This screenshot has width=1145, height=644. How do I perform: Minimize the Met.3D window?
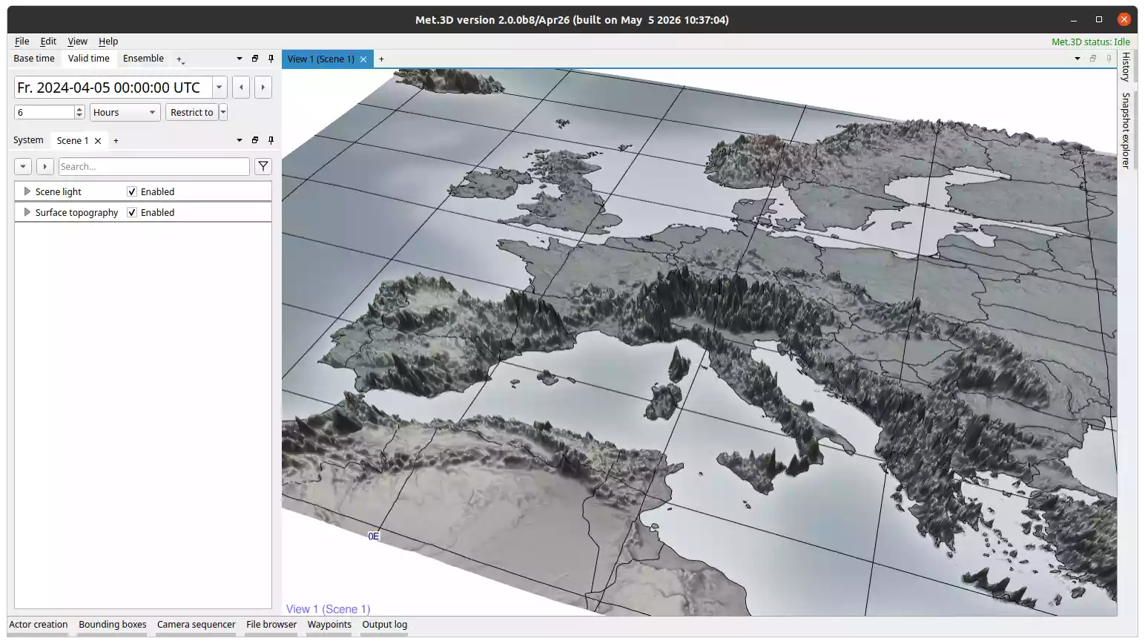coord(1074,20)
